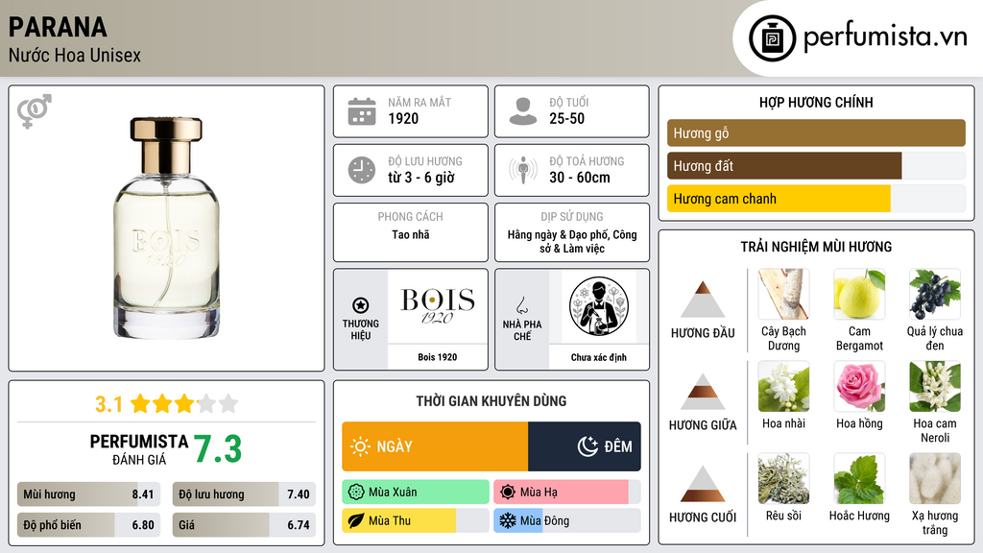This screenshot has width=983, height=553.
Task: Click the longevity value từ 3 - 6 giờ
Action: pyautogui.click(x=421, y=178)
